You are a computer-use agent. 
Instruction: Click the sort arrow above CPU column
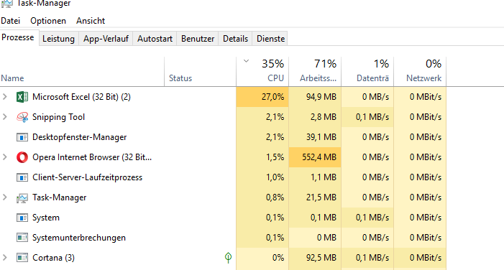coord(246,61)
